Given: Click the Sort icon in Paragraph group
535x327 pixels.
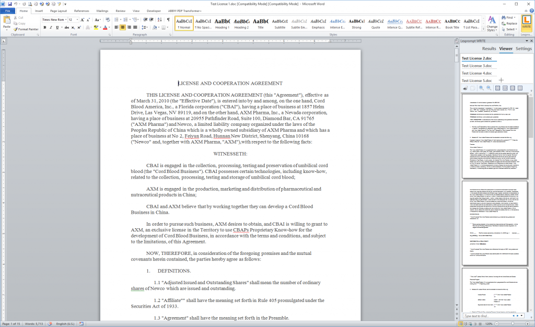Looking at the screenshot, I should tap(159, 20).
